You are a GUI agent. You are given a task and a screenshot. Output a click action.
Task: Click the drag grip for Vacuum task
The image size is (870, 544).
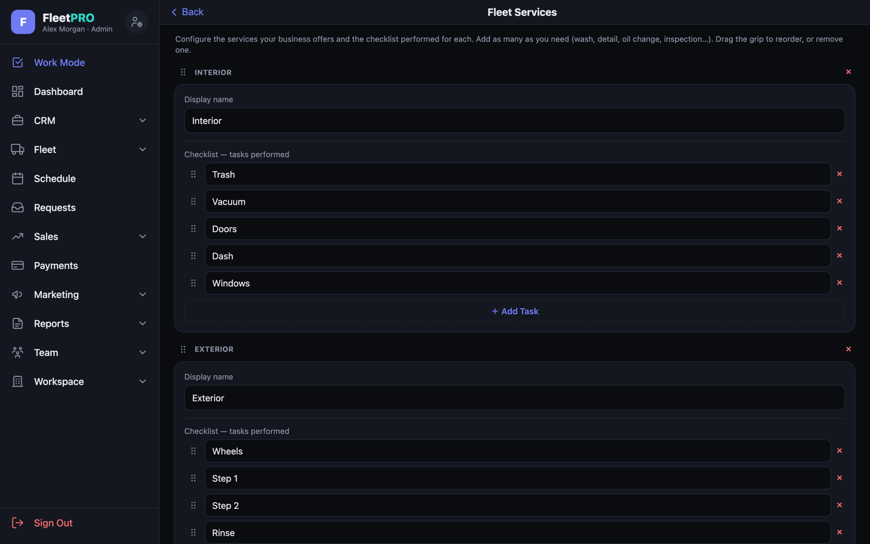click(193, 201)
